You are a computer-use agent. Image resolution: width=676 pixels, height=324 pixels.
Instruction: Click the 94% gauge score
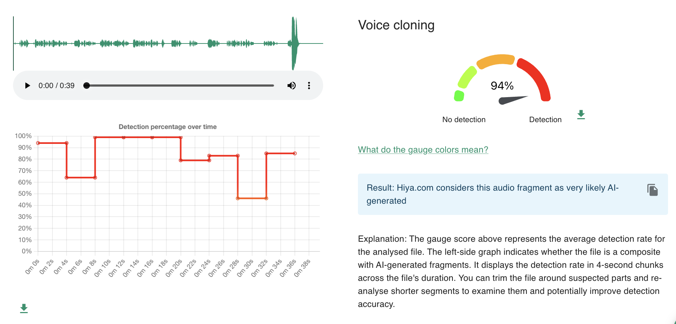[502, 86]
